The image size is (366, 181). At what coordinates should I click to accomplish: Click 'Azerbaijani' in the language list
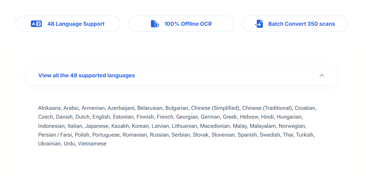click(121, 108)
